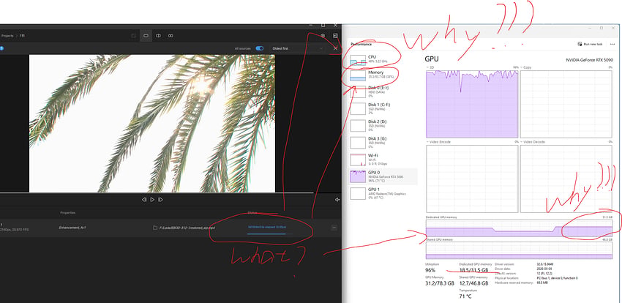Open the Copy engine graph dropdown
Screen dimensions: 622x303
coord(527,67)
